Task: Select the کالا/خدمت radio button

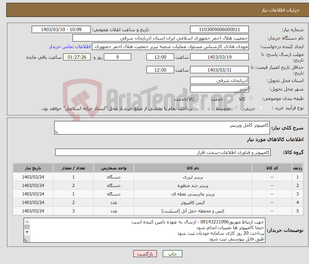Action: [x=201, y=98]
